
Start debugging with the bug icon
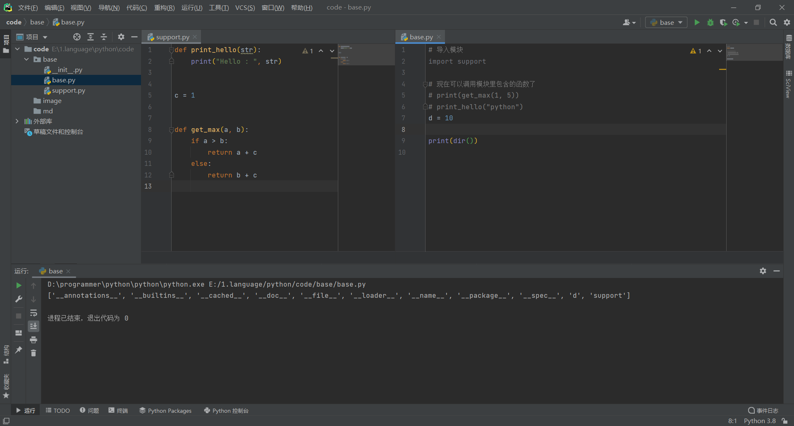[710, 22]
